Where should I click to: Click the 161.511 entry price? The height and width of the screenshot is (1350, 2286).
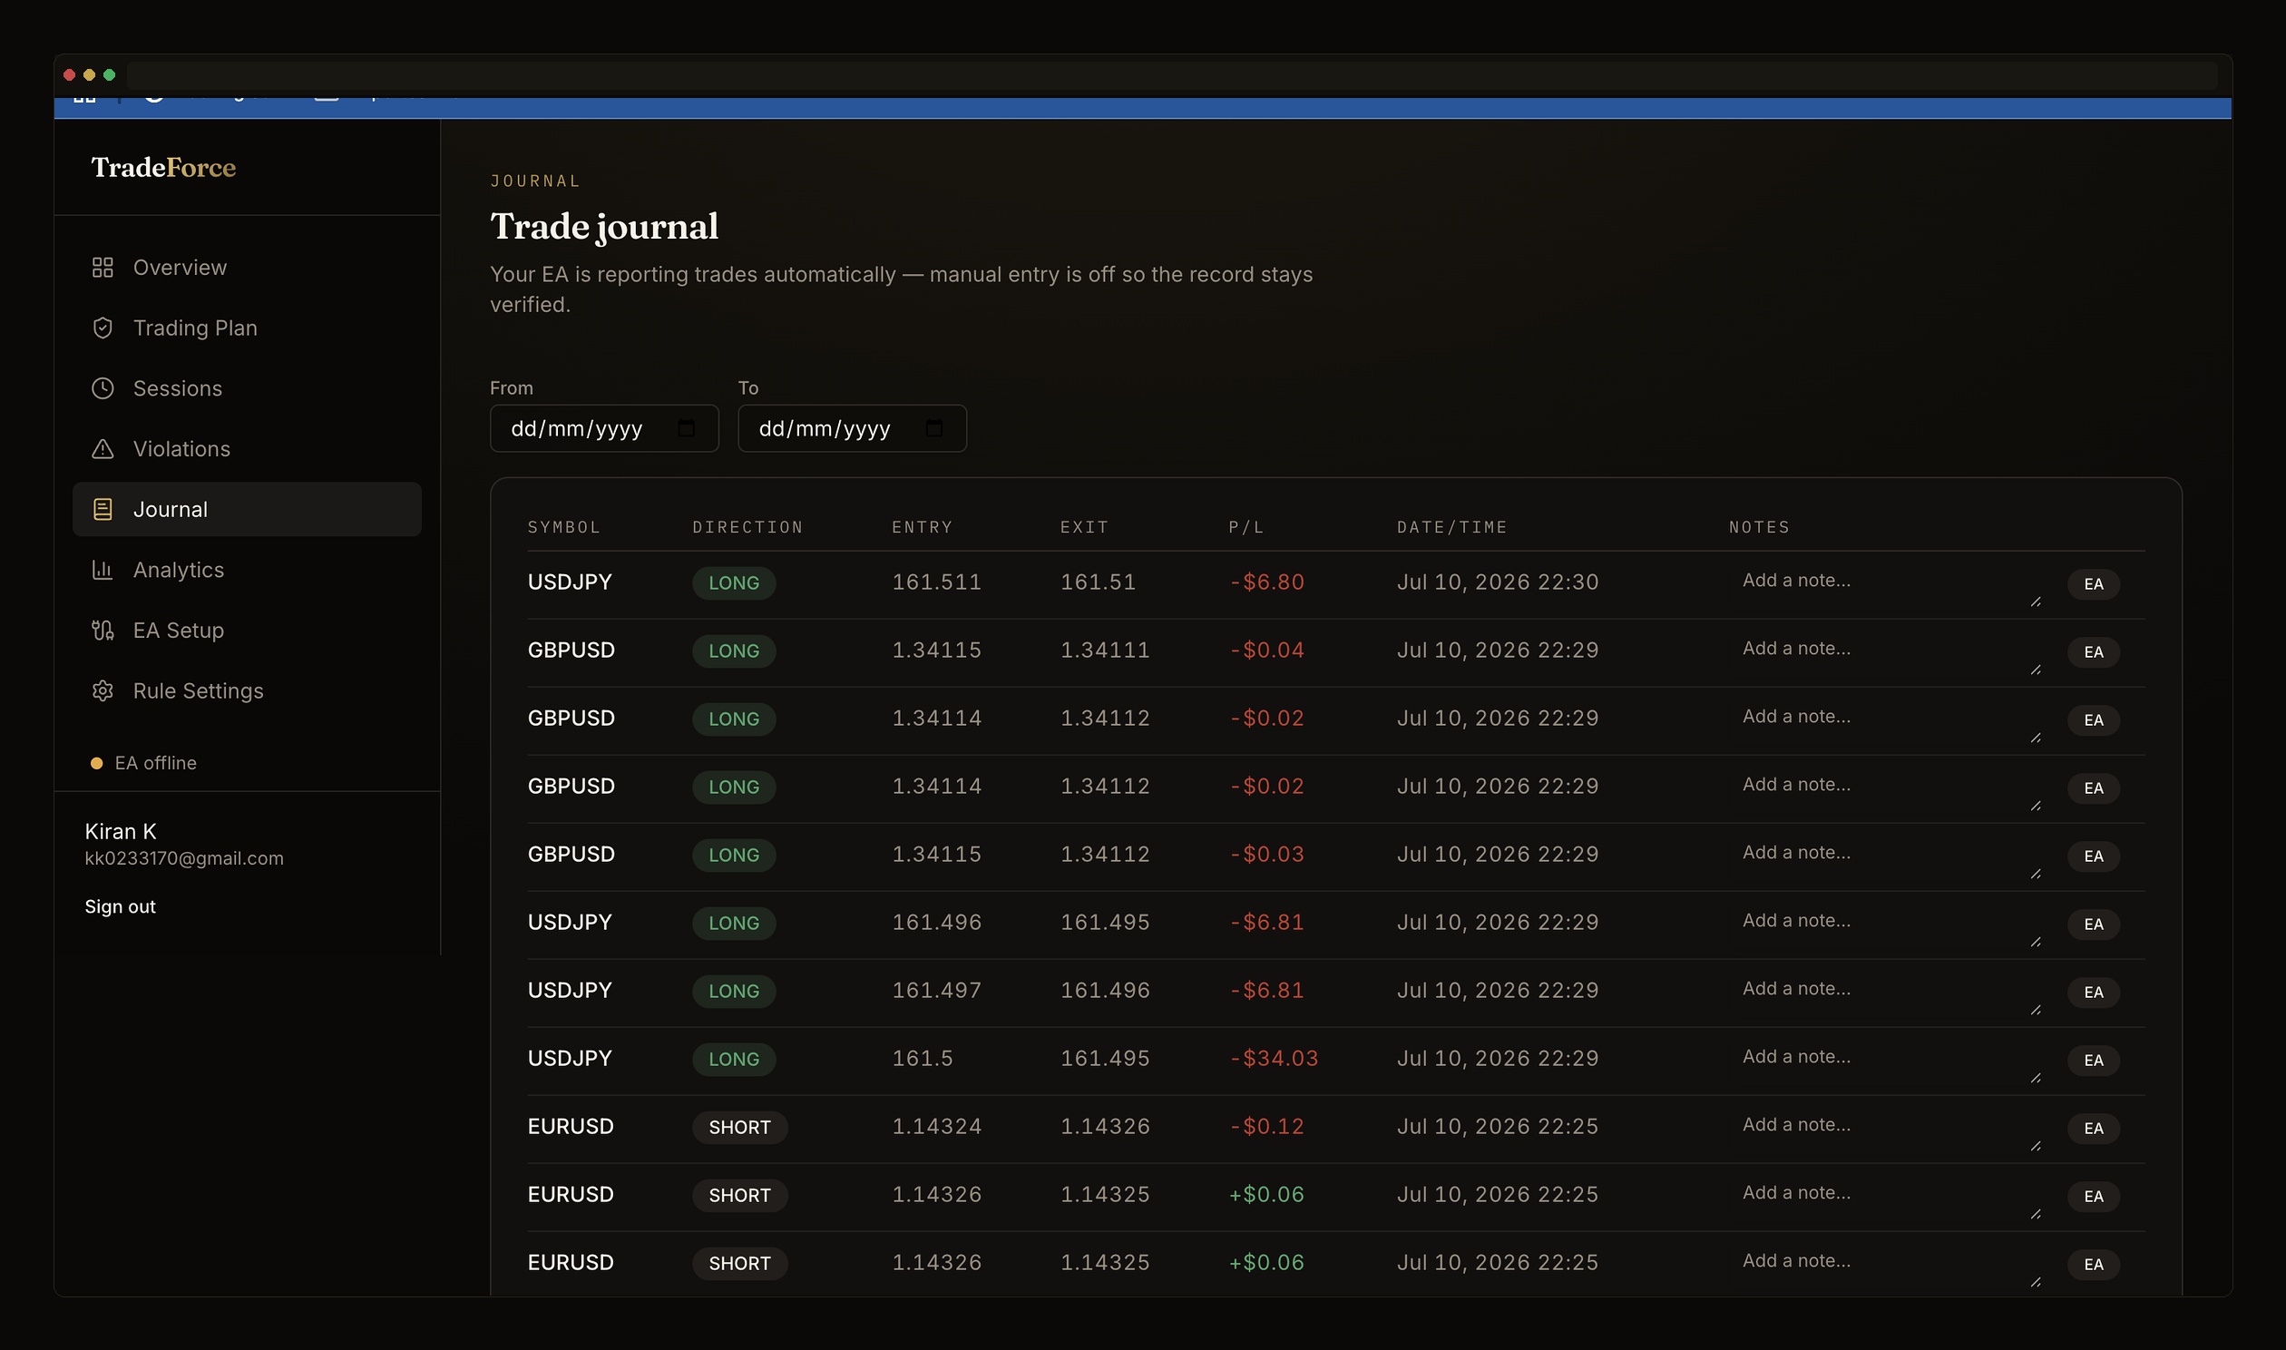coord(936,582)
